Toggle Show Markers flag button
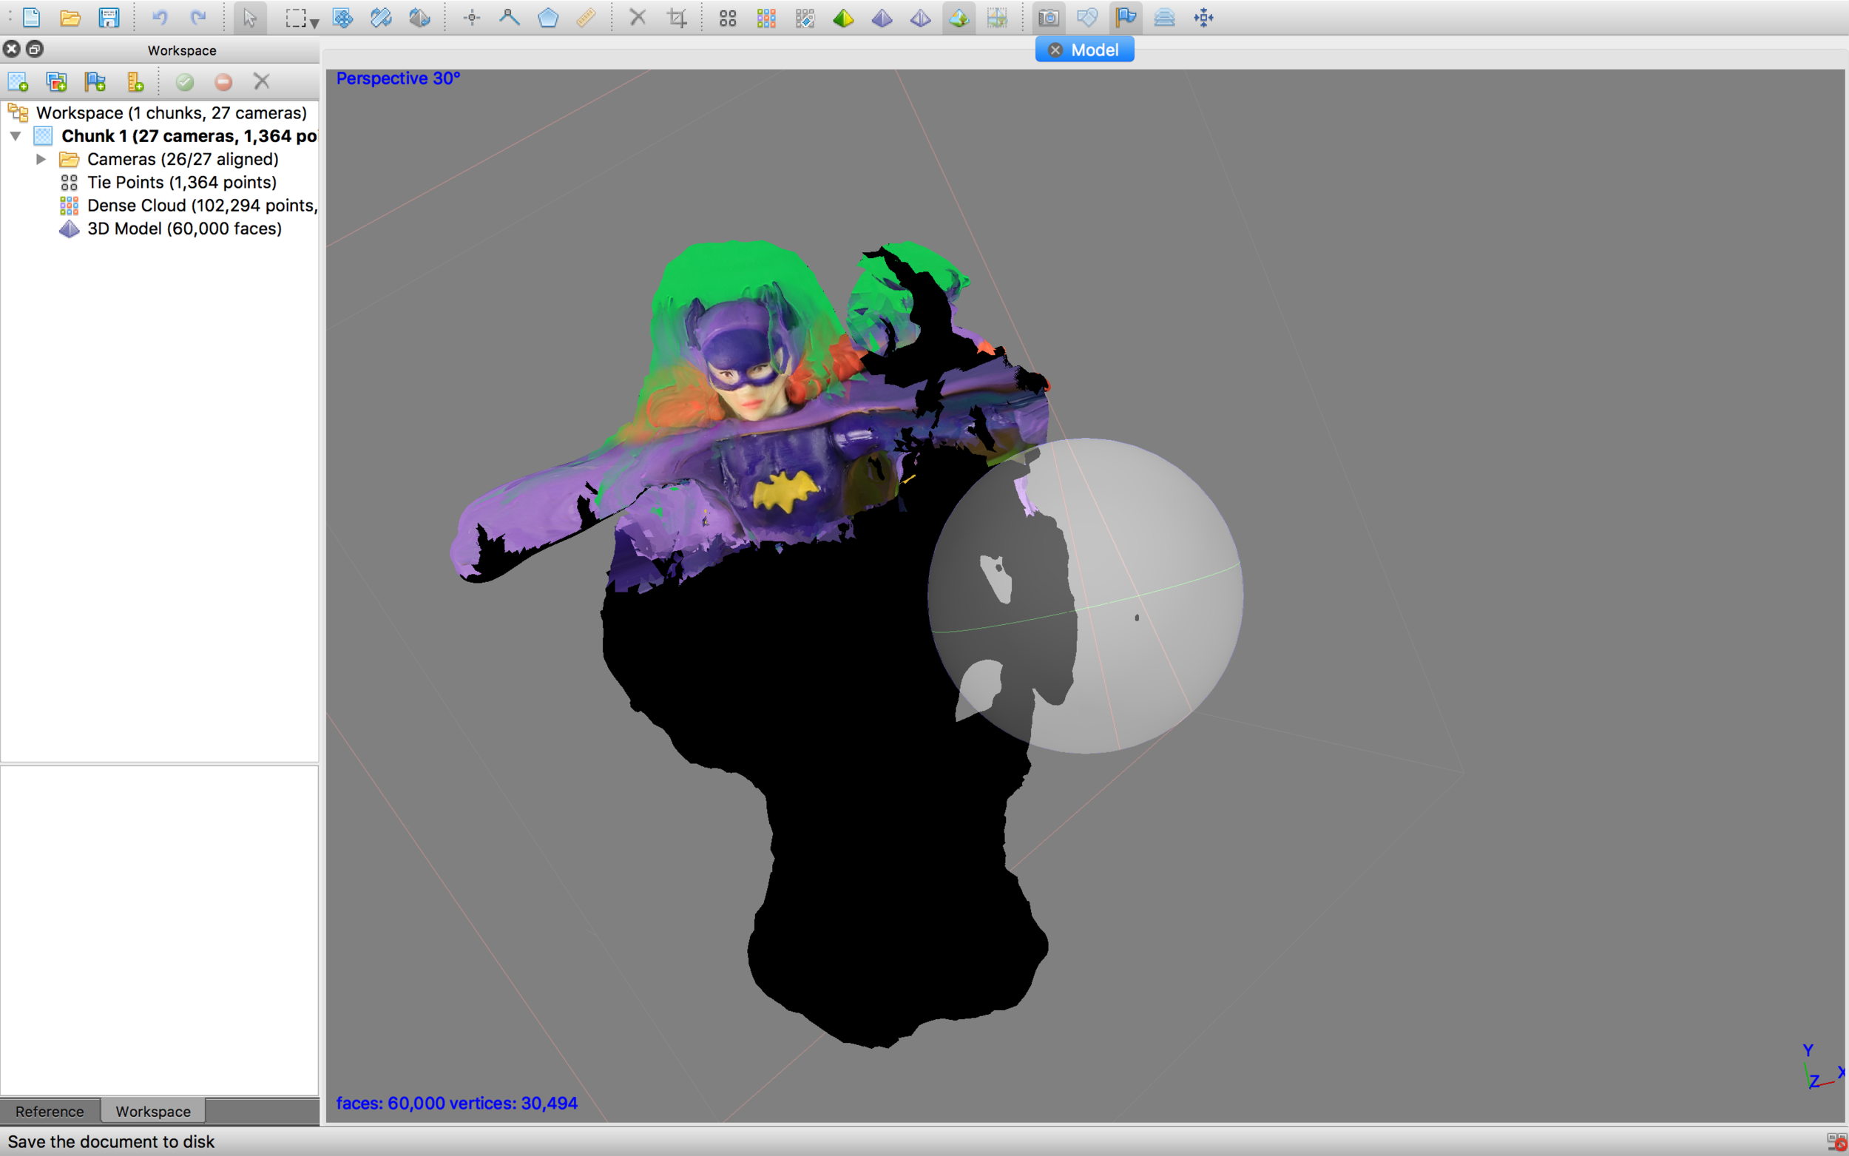 pos(1126,18)
